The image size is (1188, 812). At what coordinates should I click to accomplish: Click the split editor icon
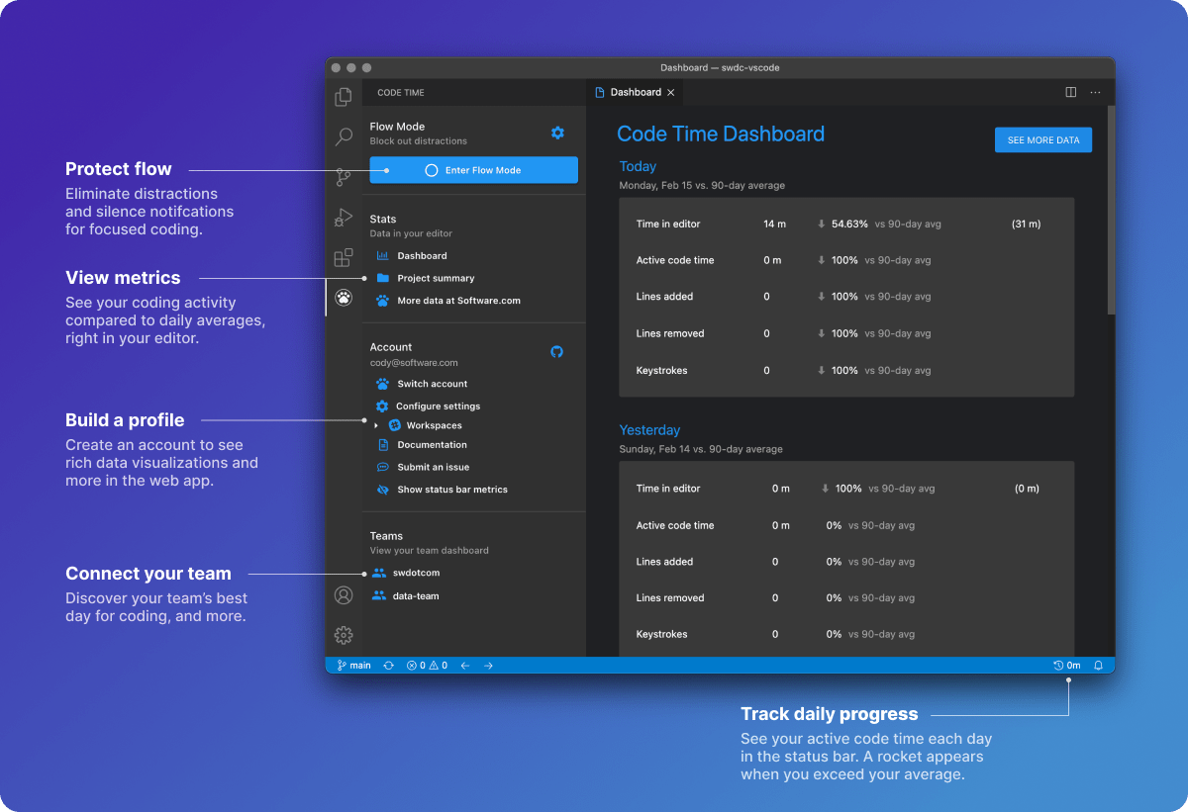[1070, 92]
